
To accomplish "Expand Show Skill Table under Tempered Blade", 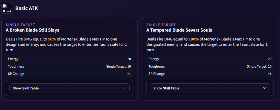I will pos(210,88).
